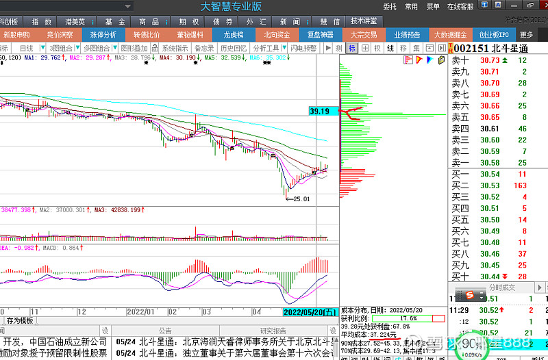The width and height of the screenshot is (548, 360).
Task: Click the 设 settings button after 研究报告
Action: (332, 331)
